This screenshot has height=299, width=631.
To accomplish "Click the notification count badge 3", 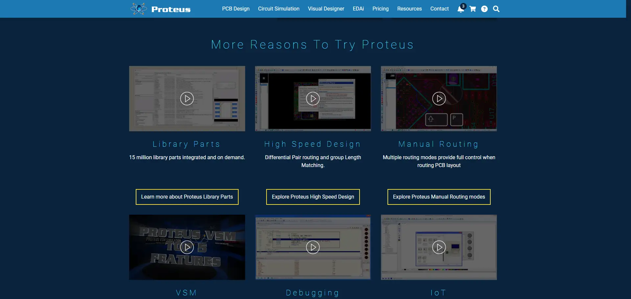I will pos(463,6).
